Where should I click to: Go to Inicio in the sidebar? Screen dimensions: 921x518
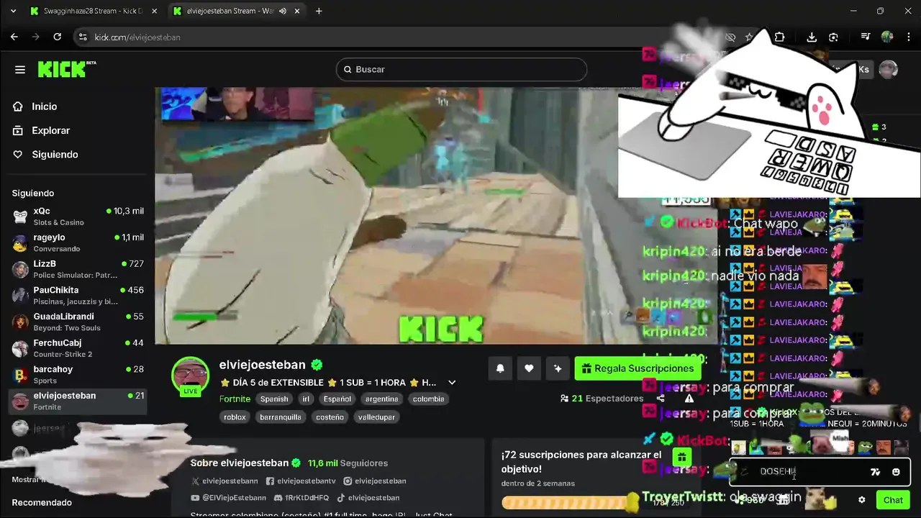coord(44,106)
